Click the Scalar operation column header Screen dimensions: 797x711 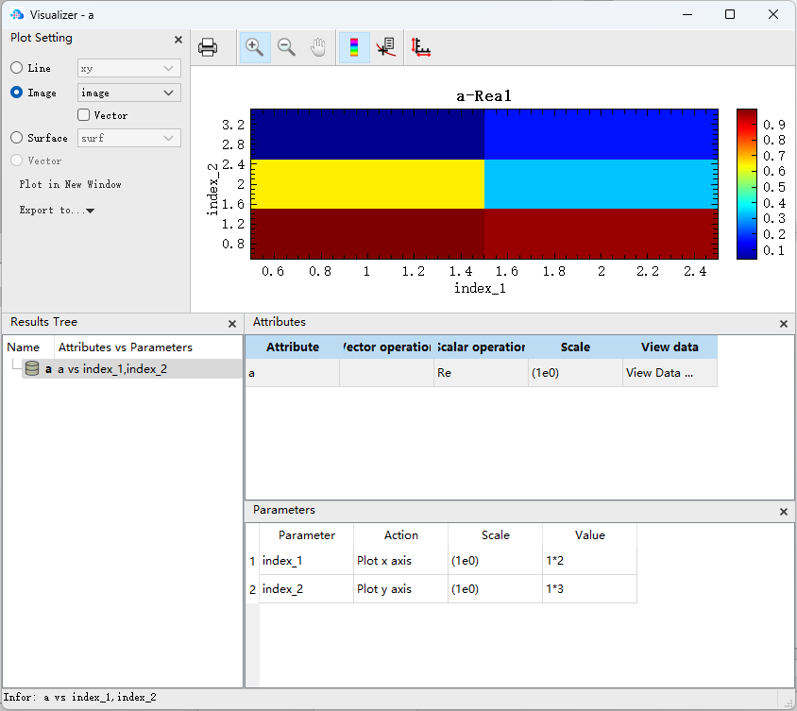[x=481, y=347]
